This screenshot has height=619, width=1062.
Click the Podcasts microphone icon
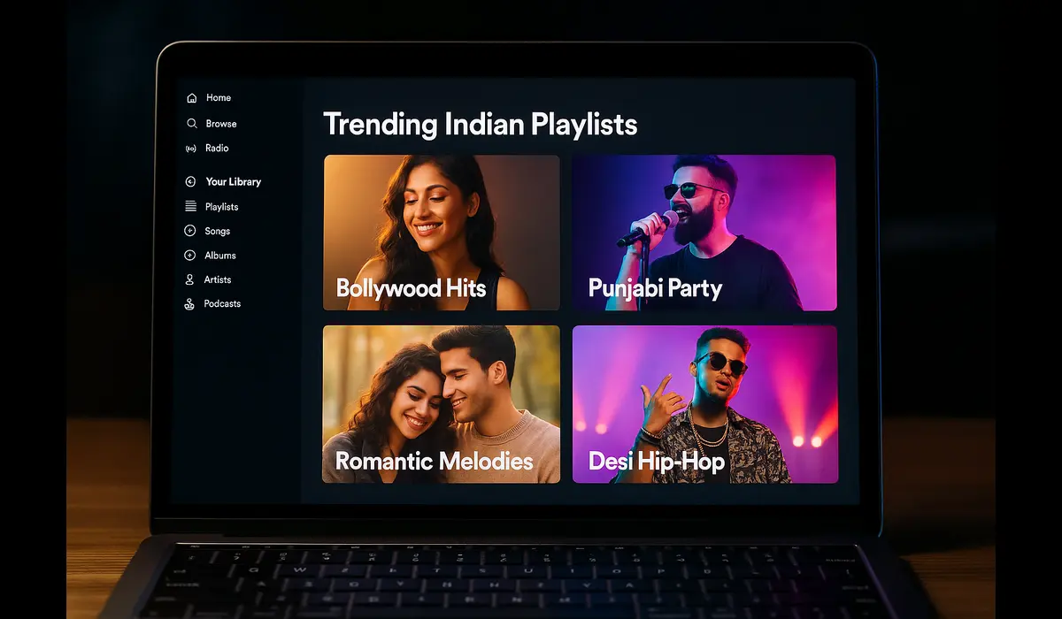[x=191, y=303]
